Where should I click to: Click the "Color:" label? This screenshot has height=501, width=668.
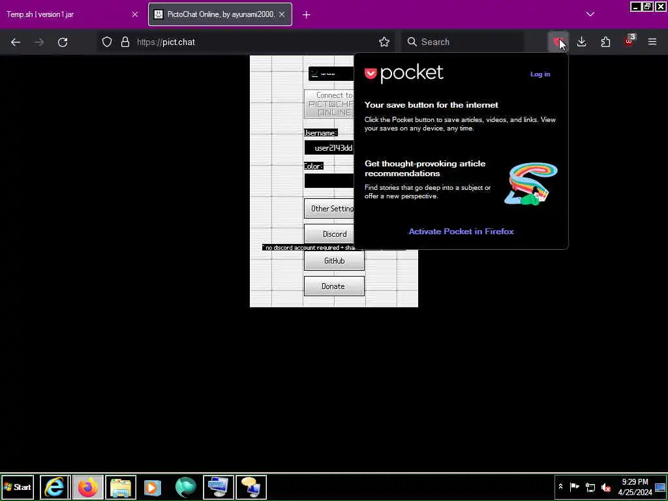point(313,166)
